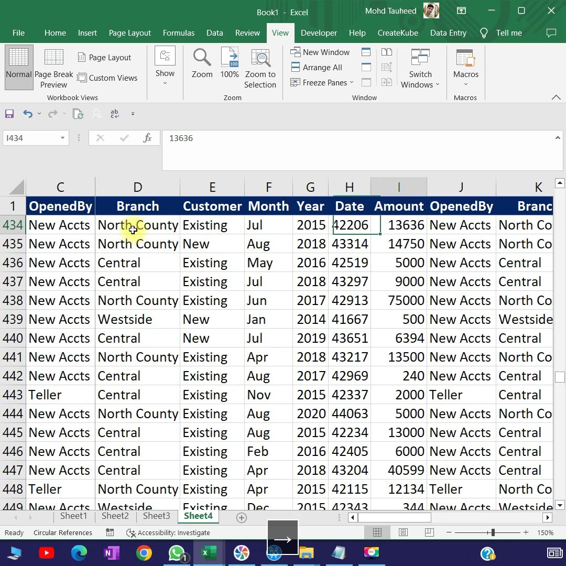The height and width of the screenshot is (566, 566).
Task: Open the Macros dropdown
Action: [x=466, y=68]
